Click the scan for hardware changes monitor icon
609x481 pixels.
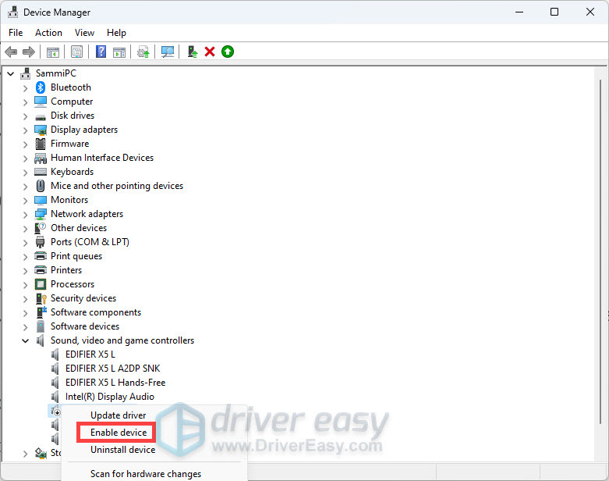coord(167,52)
